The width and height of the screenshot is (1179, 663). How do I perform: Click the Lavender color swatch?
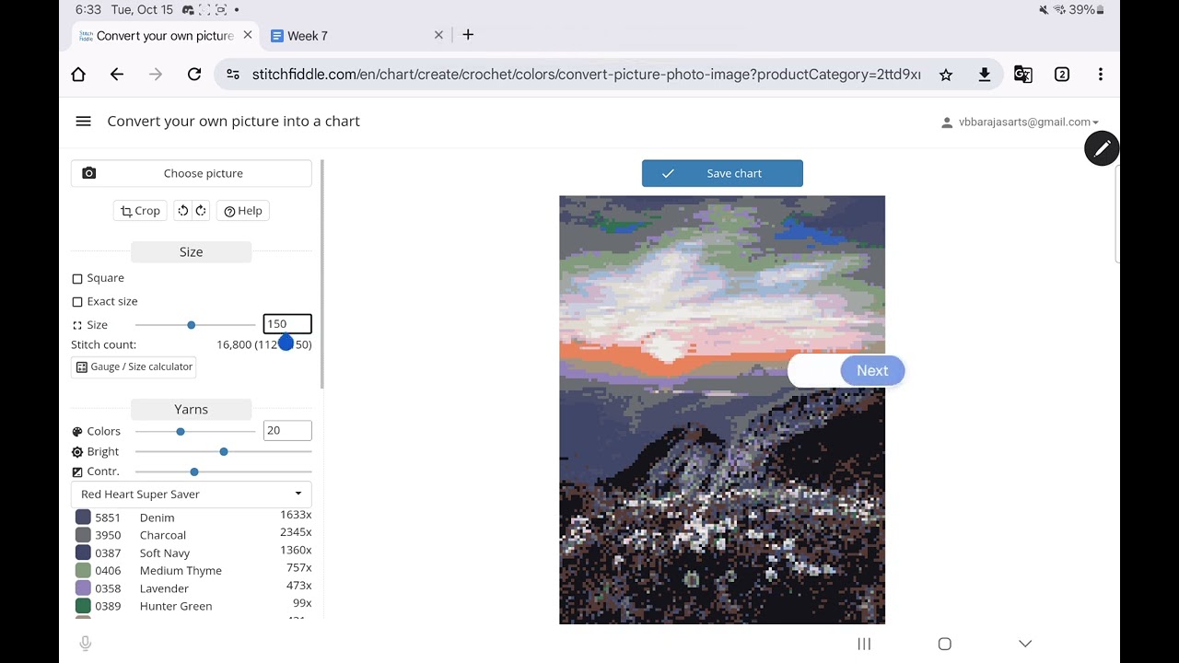[83, 588]
